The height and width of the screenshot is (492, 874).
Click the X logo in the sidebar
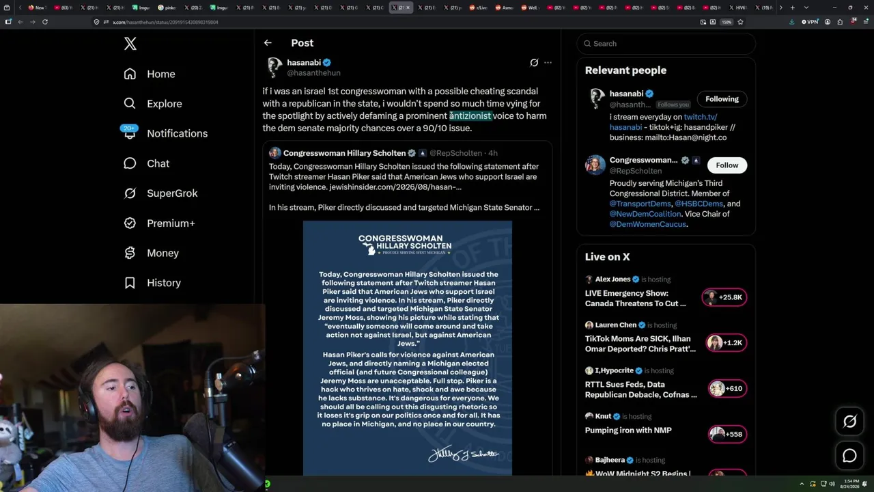click(x=130, y=44)
